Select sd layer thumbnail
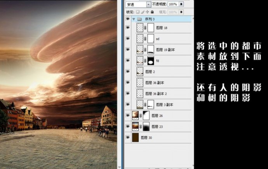The height and width of the screenshot is (169, 268). (140, 39)
